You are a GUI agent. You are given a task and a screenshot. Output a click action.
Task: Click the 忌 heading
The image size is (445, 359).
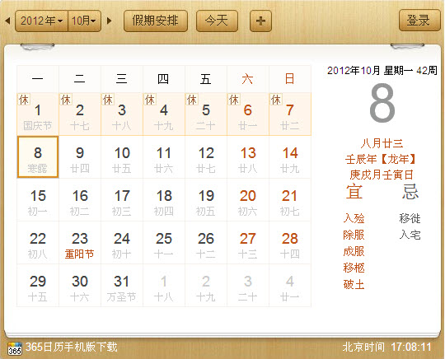point(410,192)
